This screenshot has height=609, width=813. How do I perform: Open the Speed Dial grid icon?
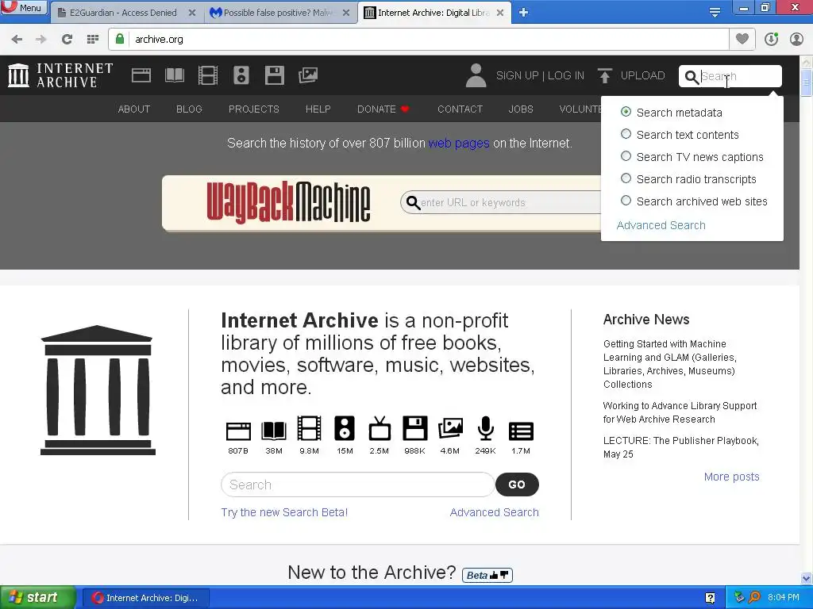(x=93, y=40)
